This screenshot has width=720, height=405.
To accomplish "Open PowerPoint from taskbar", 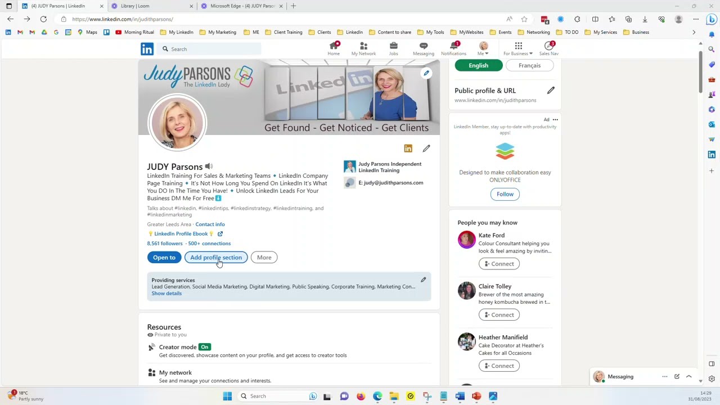I will tap(476, 396).
